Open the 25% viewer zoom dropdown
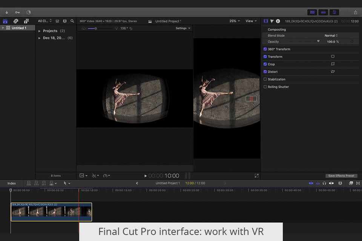 [x=235, y=21]
